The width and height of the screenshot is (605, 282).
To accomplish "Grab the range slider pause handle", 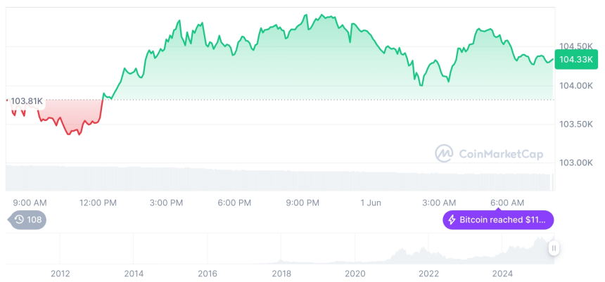I will [x=554, y=248].
